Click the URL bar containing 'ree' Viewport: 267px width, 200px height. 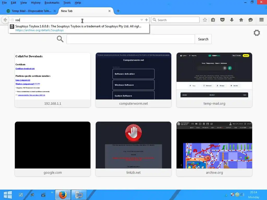(75, 20)
